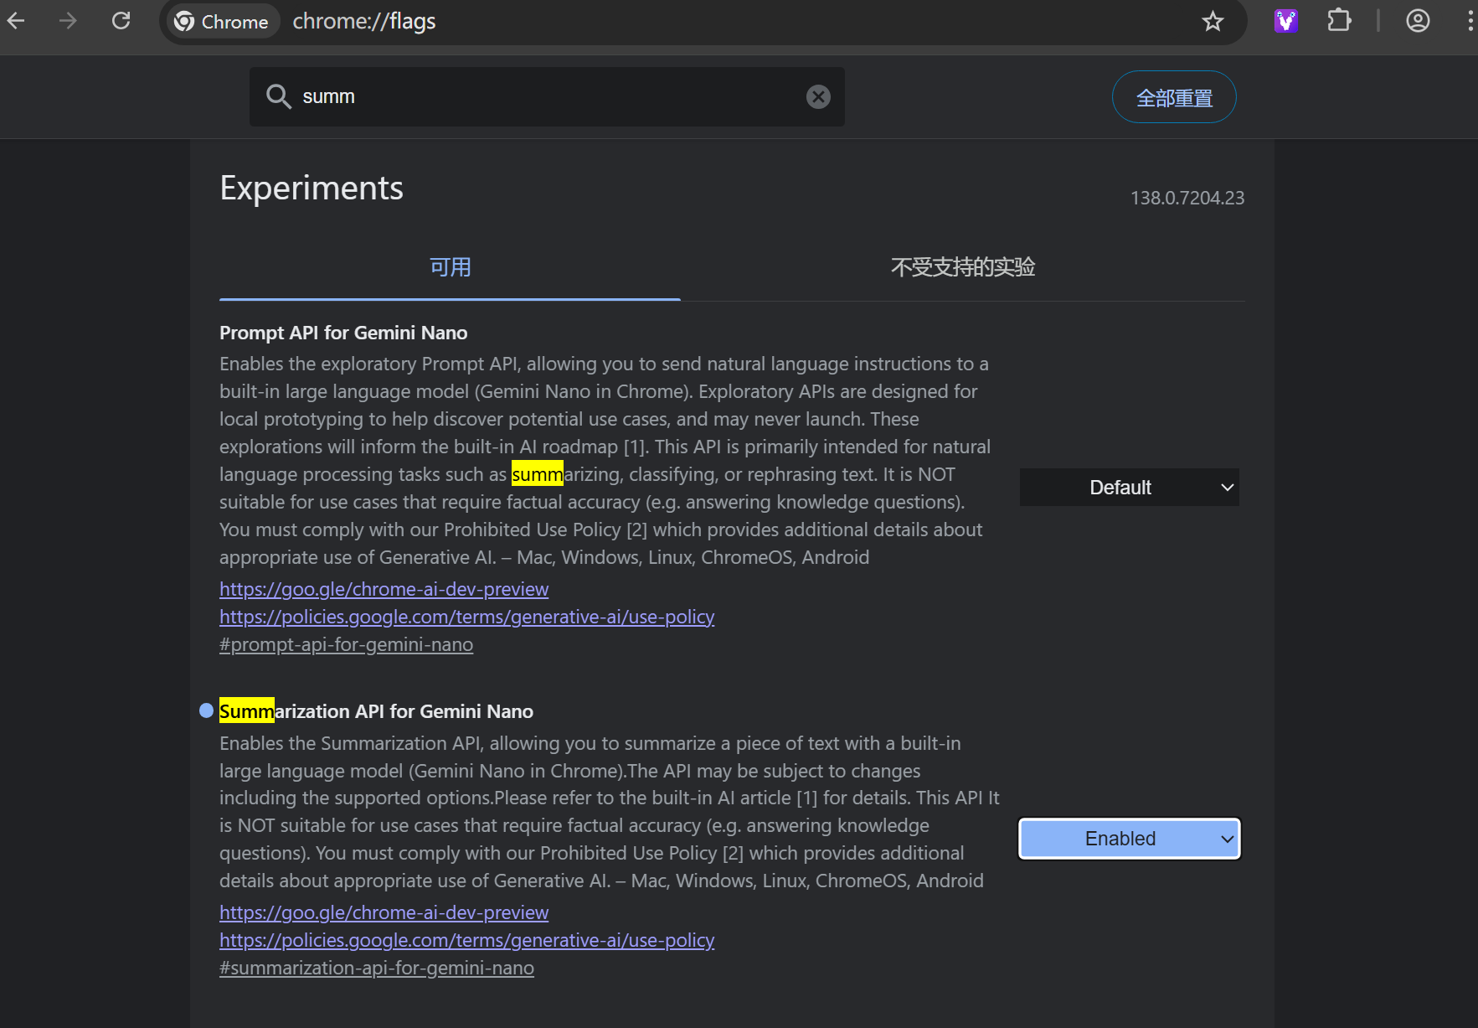Click the forward navigation arrow
Screen dimensions: 1478x1028
pyautogui.click(x=68, y=21)
